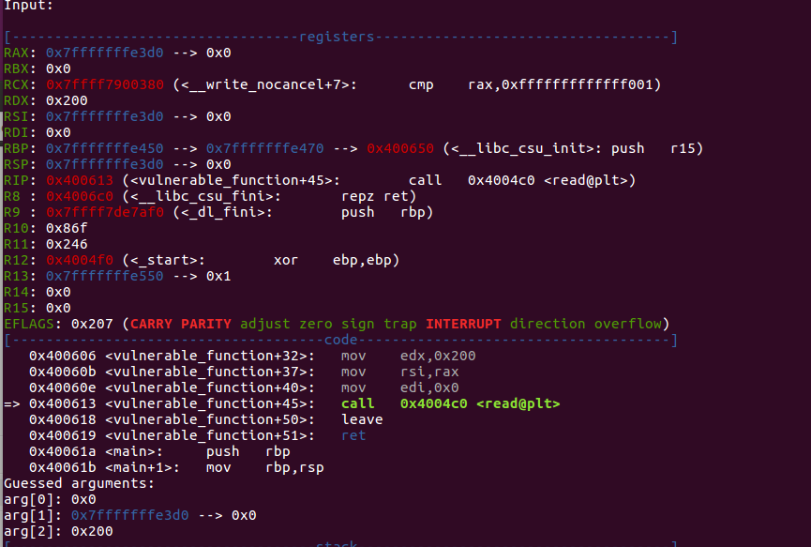Select the RCX value 0x7ffff7900380
The image size is (811, 547).
click(104, 84)
